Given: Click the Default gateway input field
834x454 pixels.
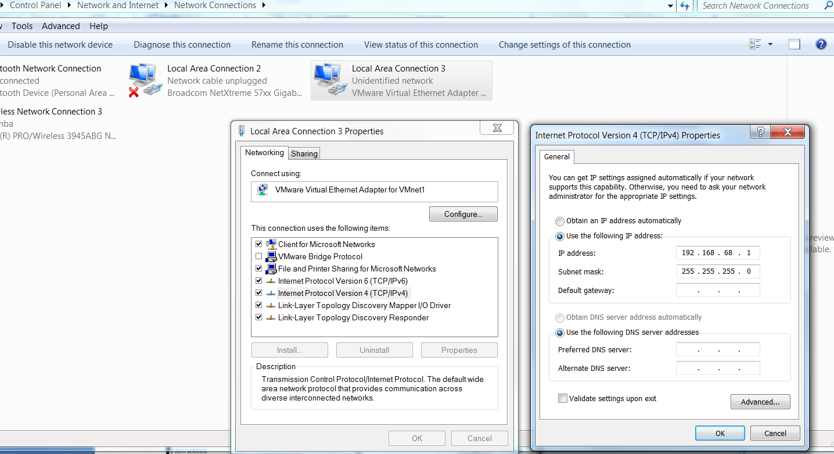Looking at the screenshot, I should tap(718, 291).
